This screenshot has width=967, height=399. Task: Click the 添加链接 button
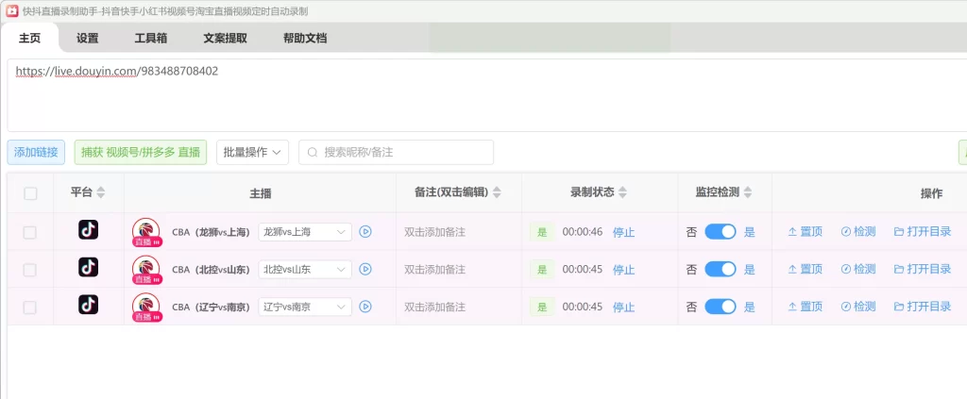[x=36, y=152]
